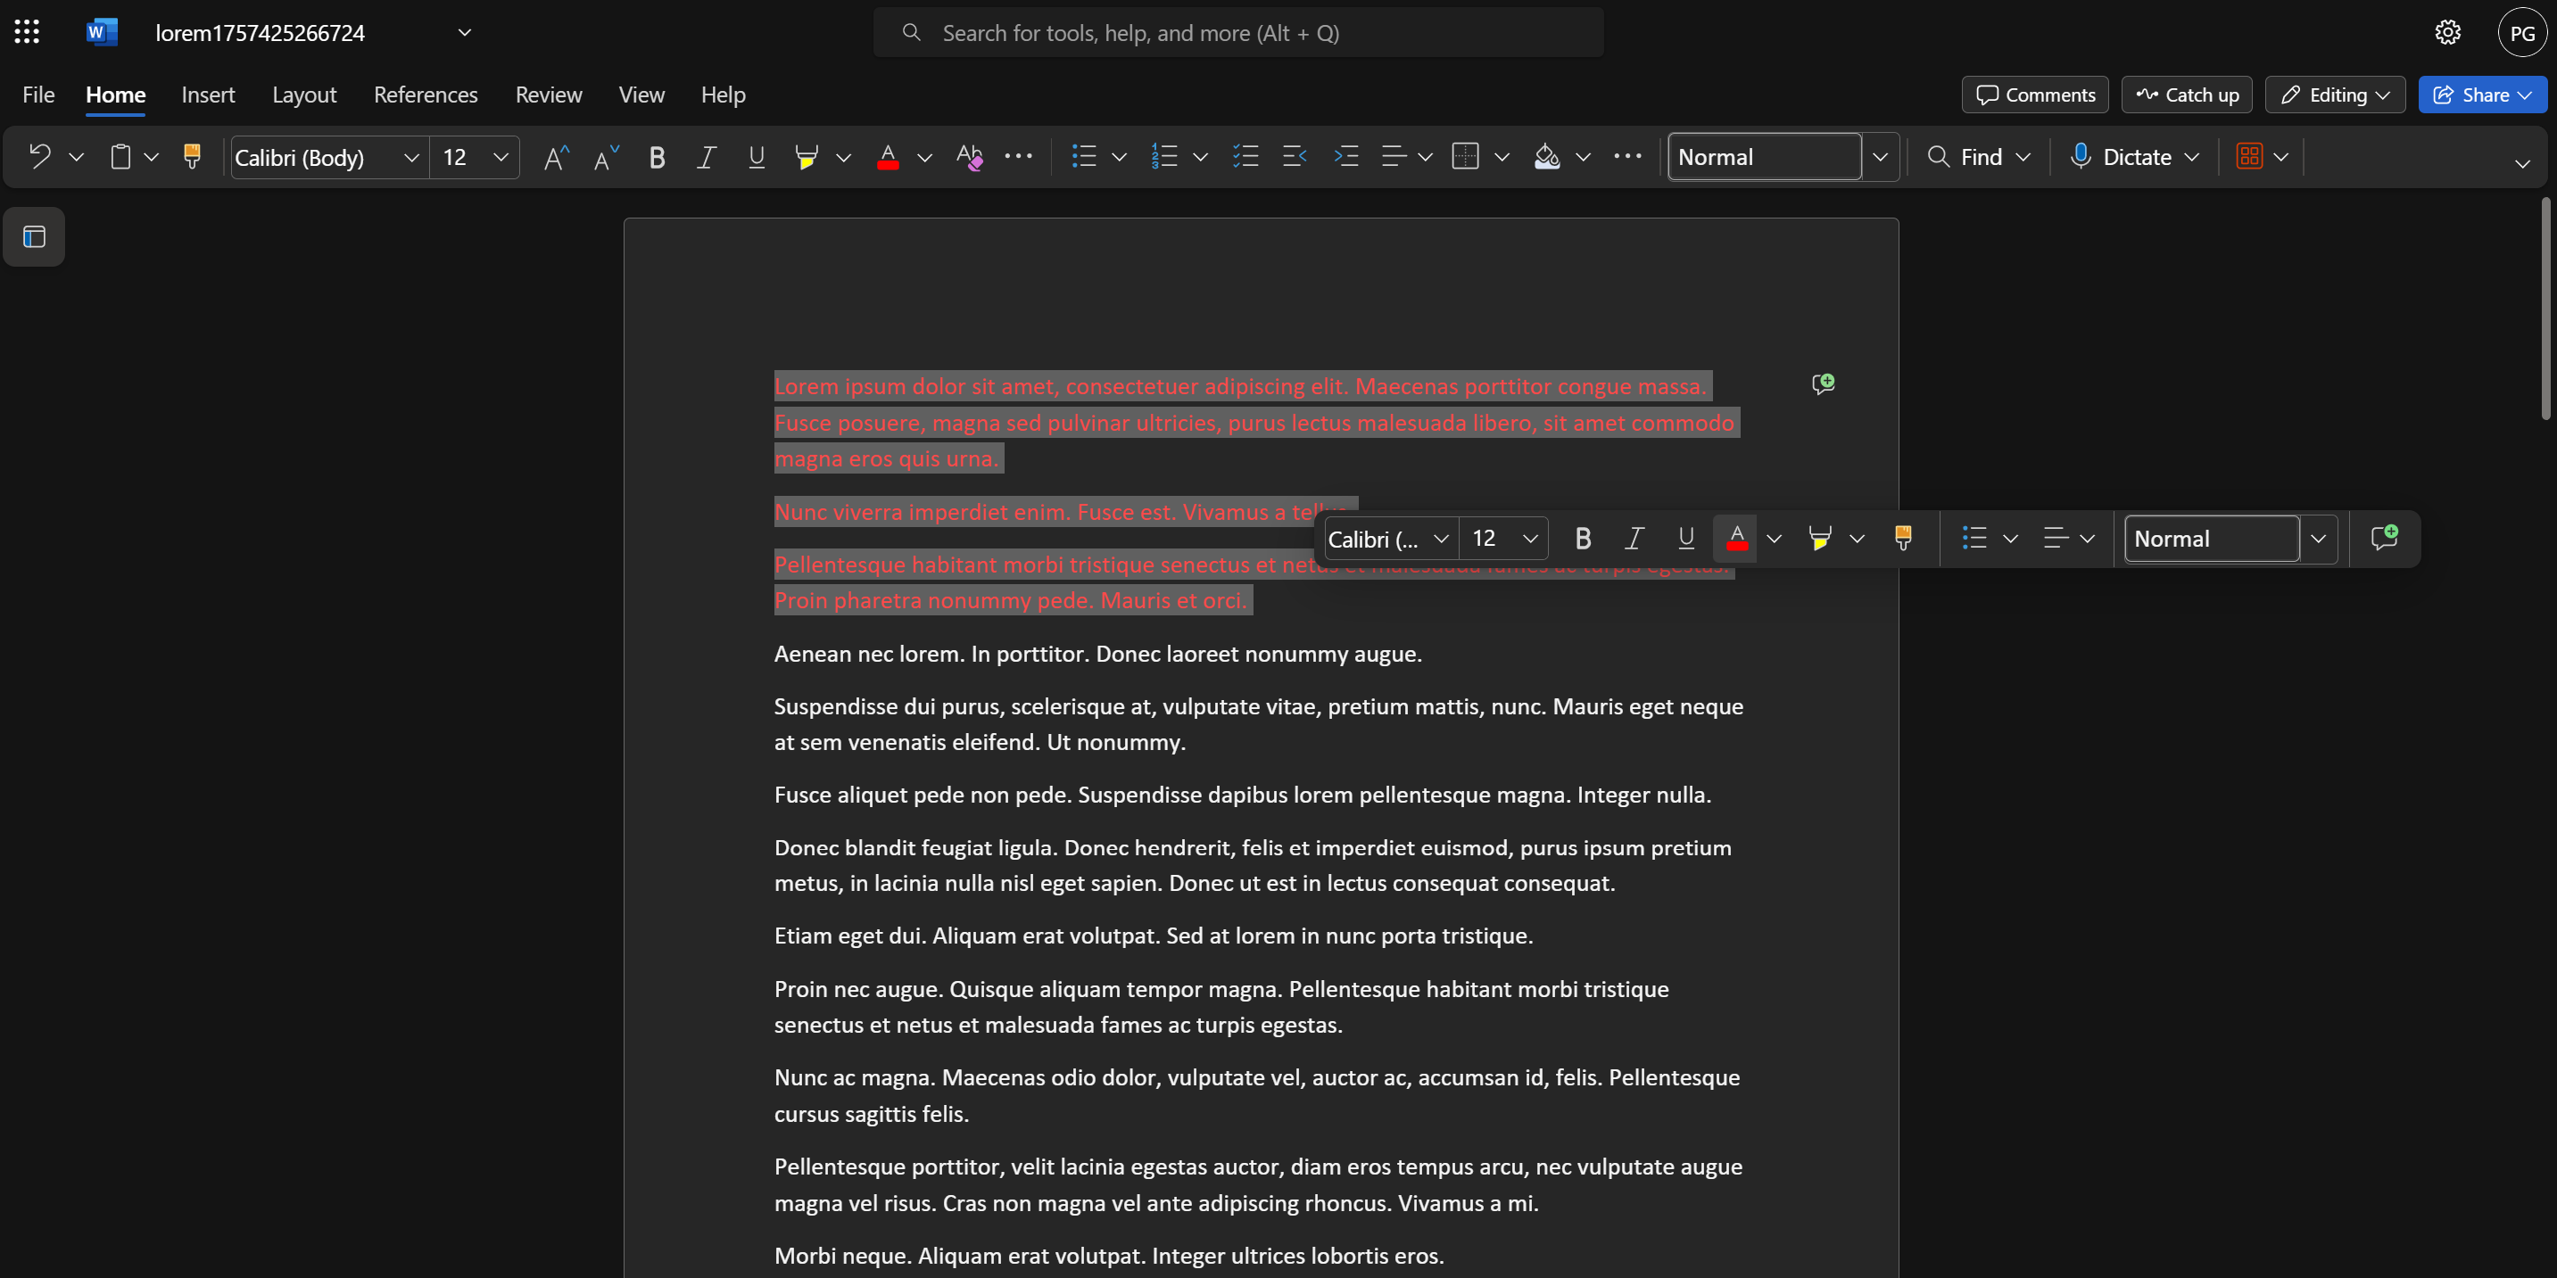This screenshot has height=1278, width=2557.
Task: Toggle Underline in the ribbon
Action: pyautogui.click(x=757, y=157)
